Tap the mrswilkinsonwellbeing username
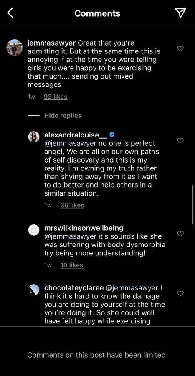195x376 pixels. pos(84,228)
